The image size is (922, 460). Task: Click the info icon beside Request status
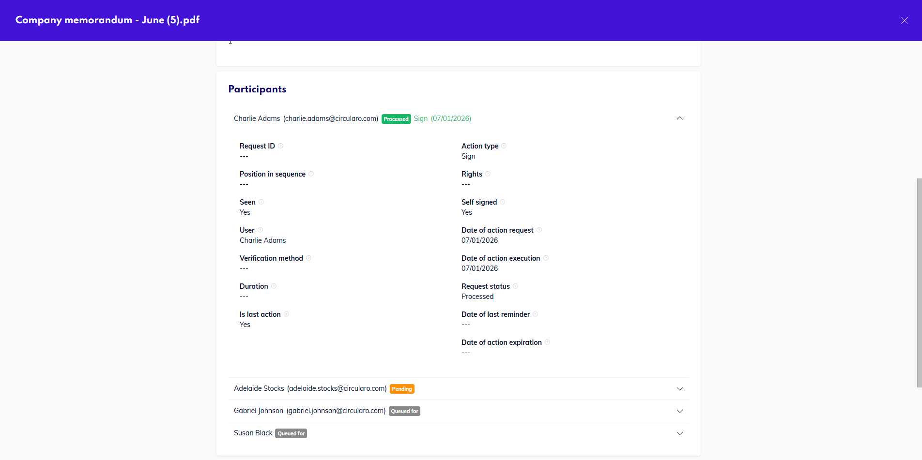(515, 286)
